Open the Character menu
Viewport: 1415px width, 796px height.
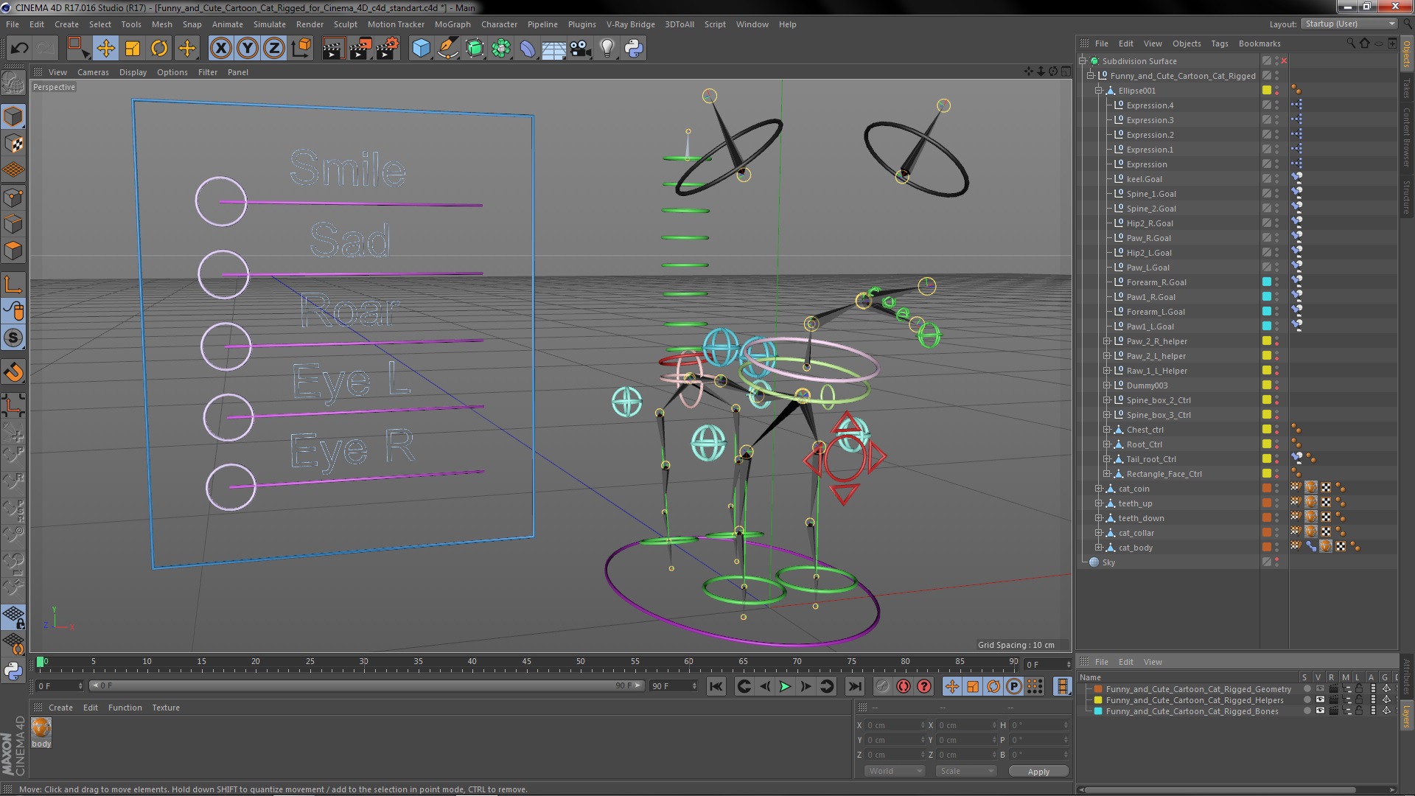pos(499,24)
